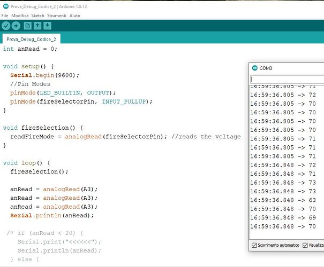The image size is (324, 267).
Task: Toggle Scorrimento automatico checkbox
Action: click(254, 245)
